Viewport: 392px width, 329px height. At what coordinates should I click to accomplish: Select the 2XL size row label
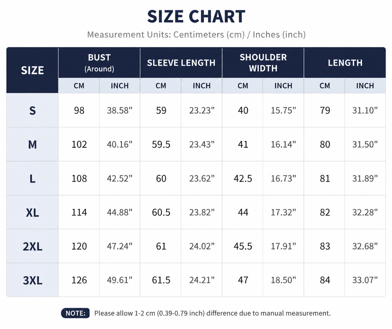pyautogui.click(x=32, y=246)
